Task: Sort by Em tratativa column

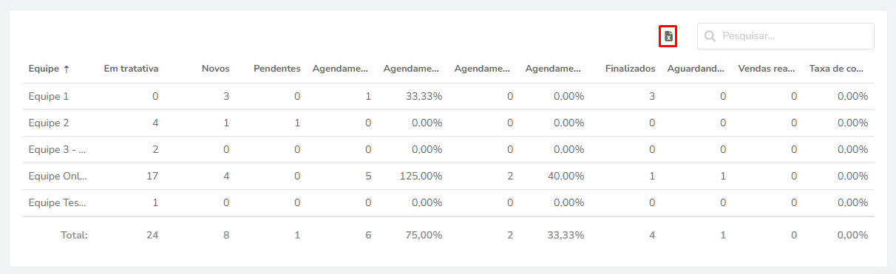Action: [x=130, y=69]
